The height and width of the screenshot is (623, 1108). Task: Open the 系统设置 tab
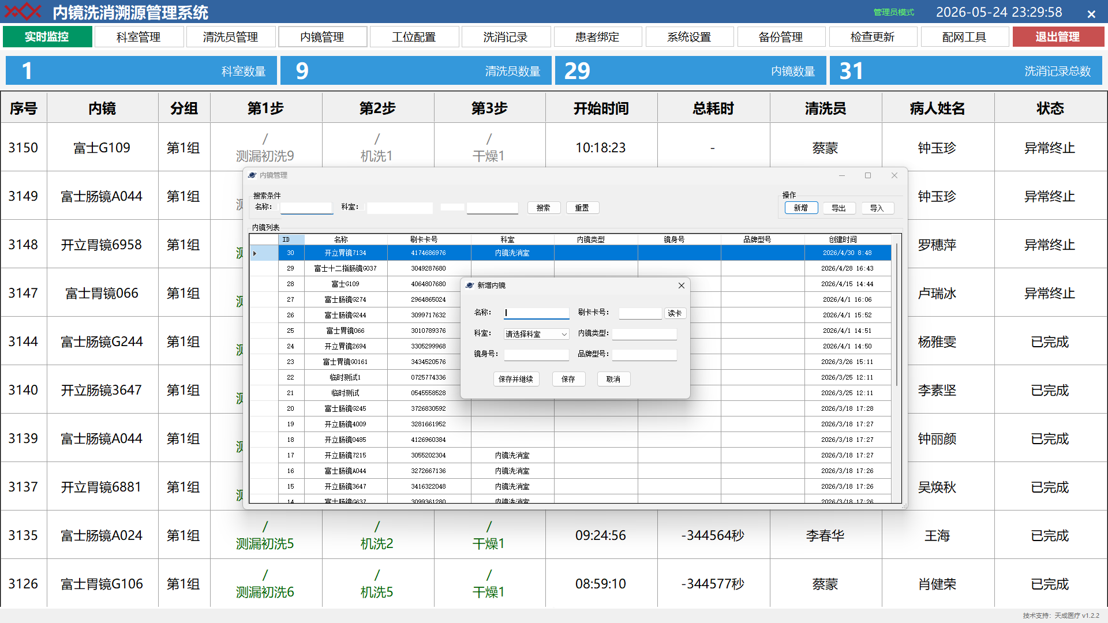pyautogui.click(x=690, y=37)
